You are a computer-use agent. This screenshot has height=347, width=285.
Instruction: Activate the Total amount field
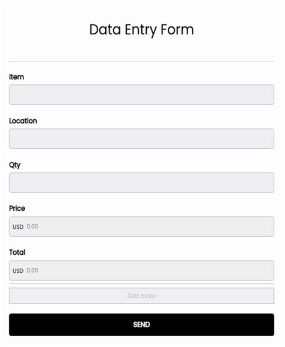pyautogui.click(x=141, y=270)
